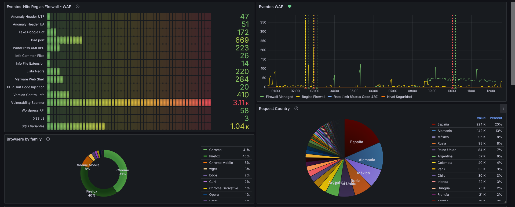
Task: Click the PHP Unit Code Injection row label
Action: (26, 87)
